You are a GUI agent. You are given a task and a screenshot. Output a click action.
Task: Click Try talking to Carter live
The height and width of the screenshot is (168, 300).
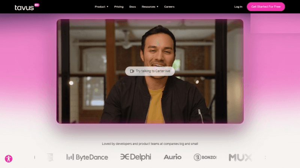[152, 71]
